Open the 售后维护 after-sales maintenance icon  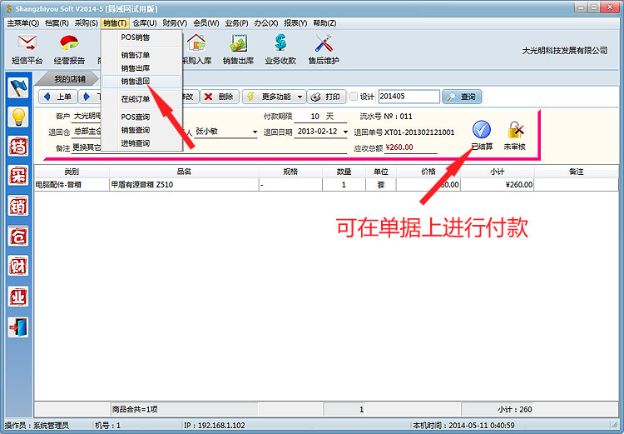324,48
